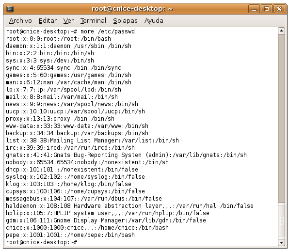289x251 pixels.
Task: Maximize the terminal window
Action: 267,9
